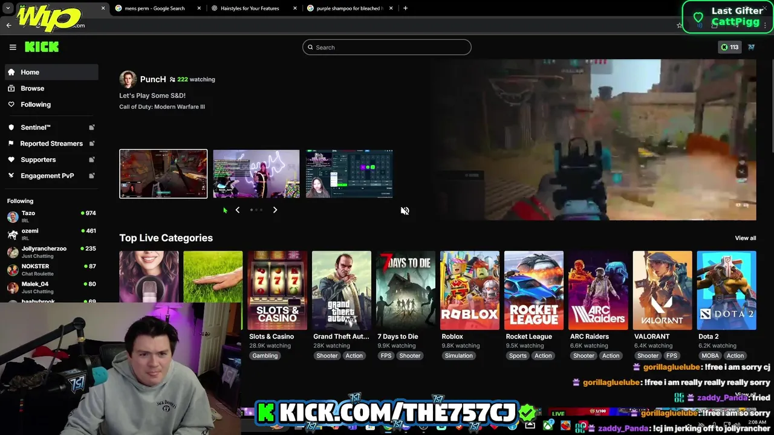
Task: Open 7 Days to Die category card
Action: (406, 291)
